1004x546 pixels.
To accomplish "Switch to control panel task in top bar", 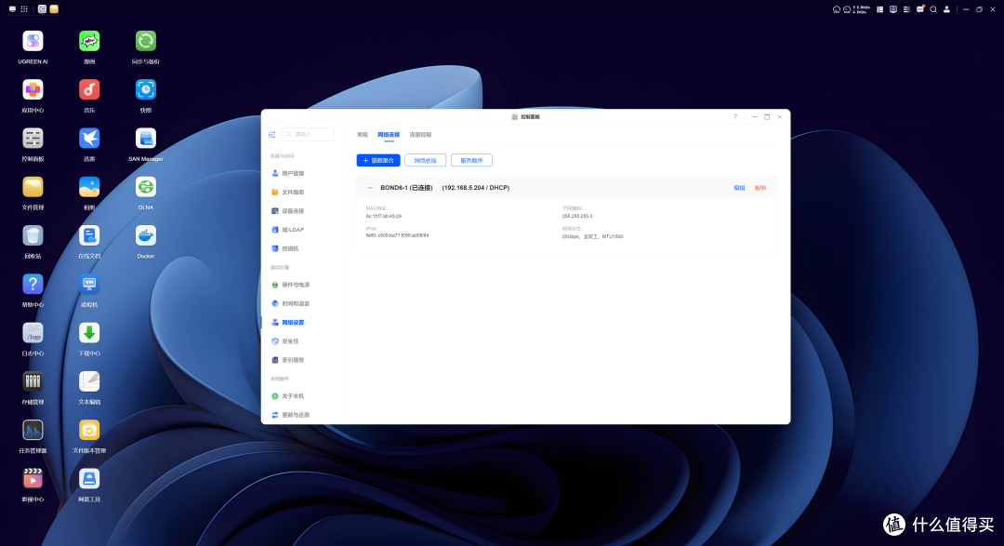I will (x=42, y=9).
